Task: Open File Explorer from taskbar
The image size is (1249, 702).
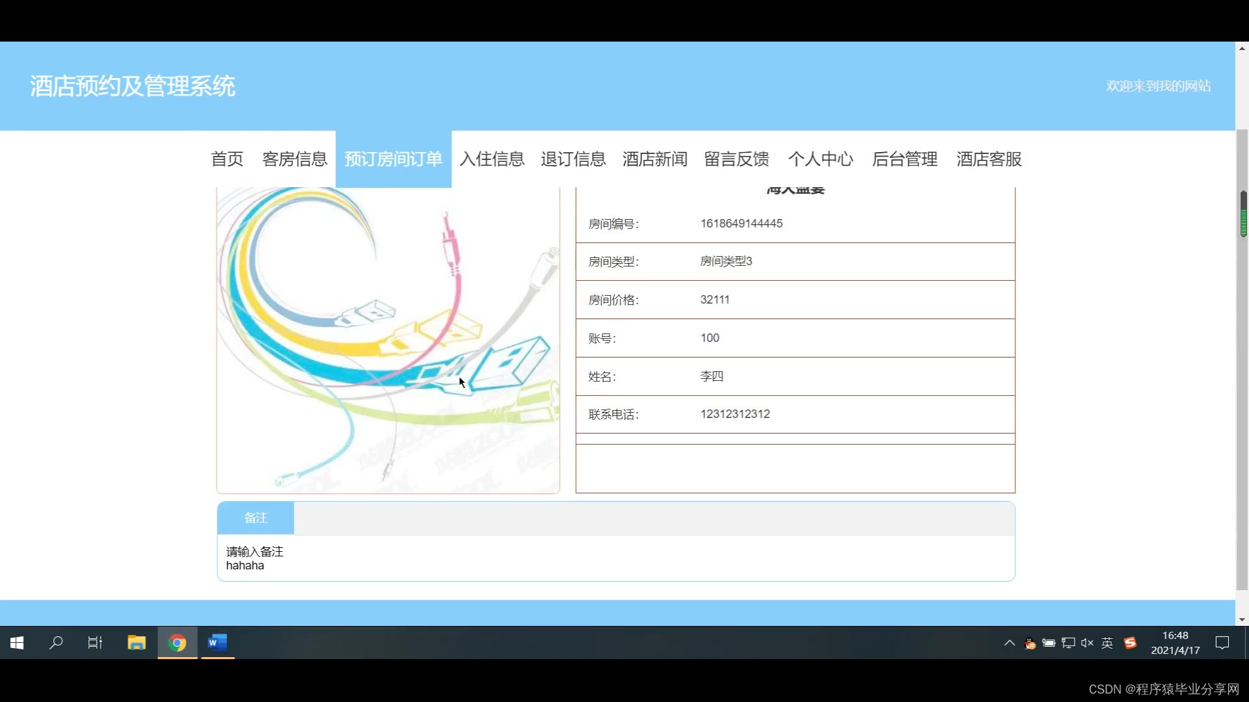Action: pyautogui.click(x=137, y=643)
